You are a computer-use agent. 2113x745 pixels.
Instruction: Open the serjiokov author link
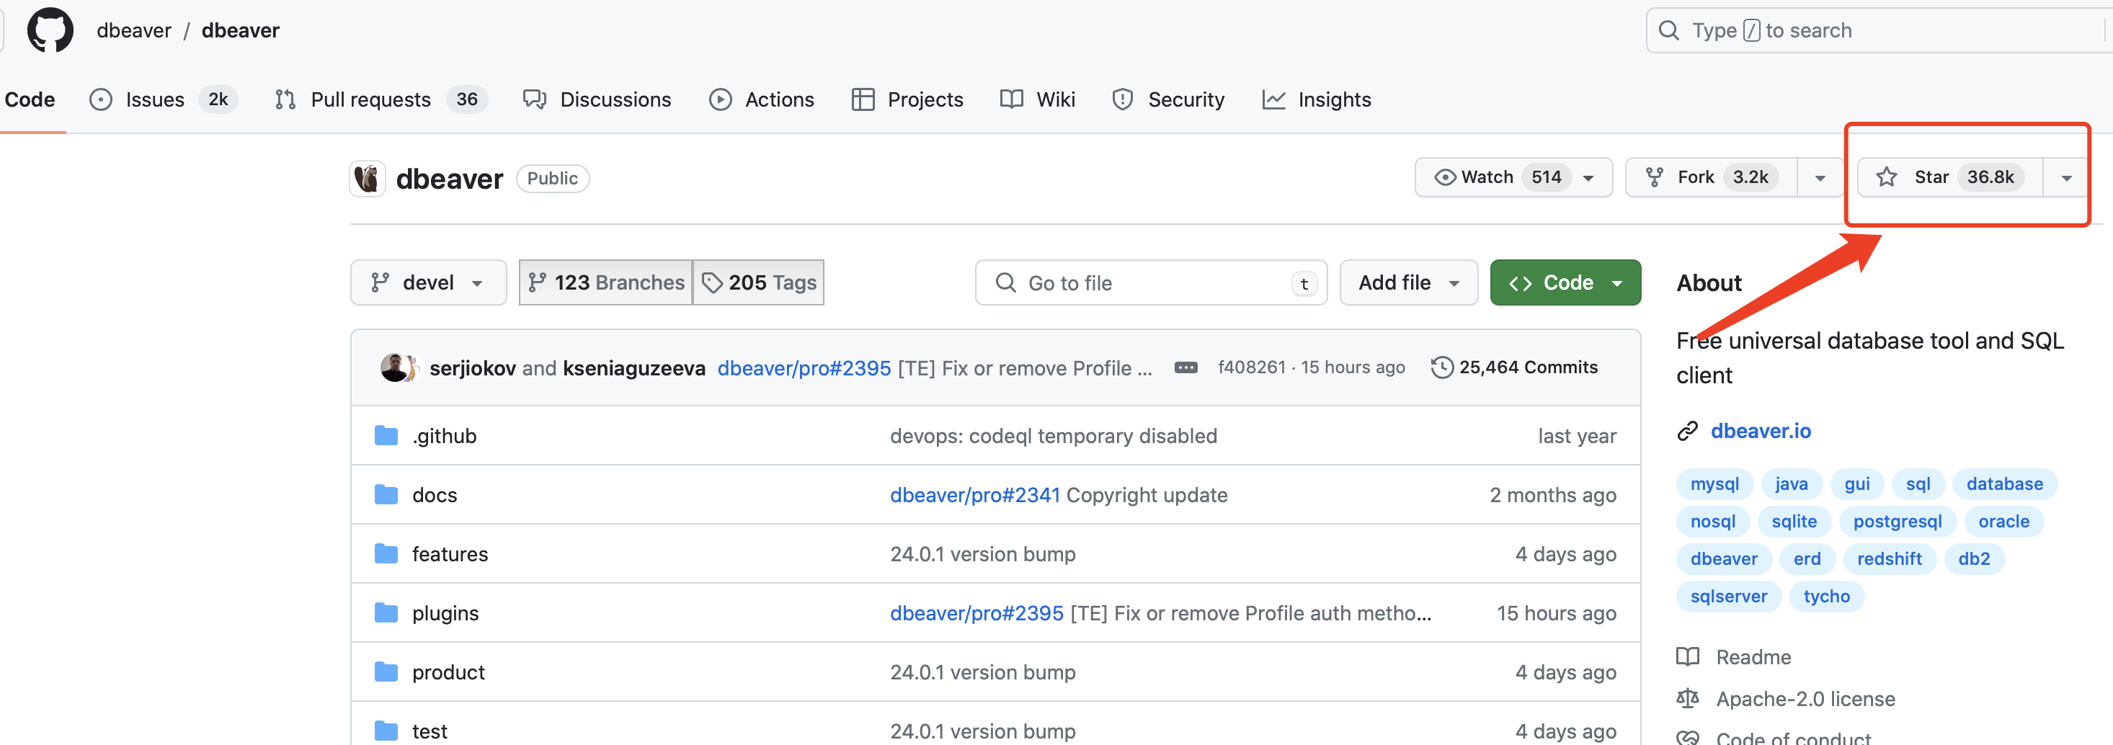click(473, 367)
